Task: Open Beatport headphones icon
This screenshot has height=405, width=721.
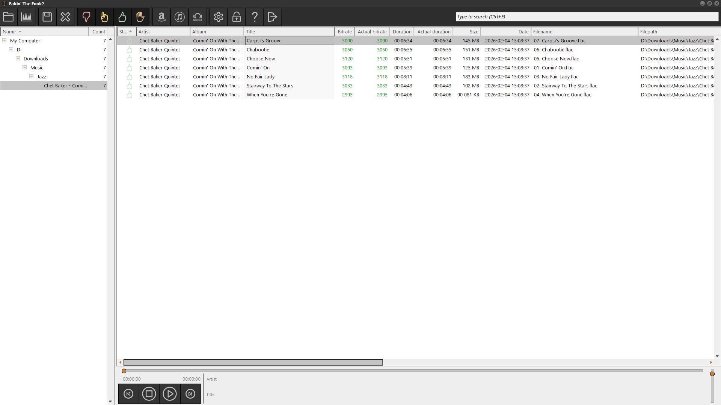Action: pos(198,17)
